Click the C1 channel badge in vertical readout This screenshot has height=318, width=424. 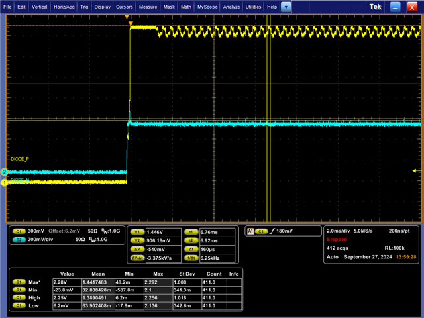pyautogui.click(x=19, y=230)
